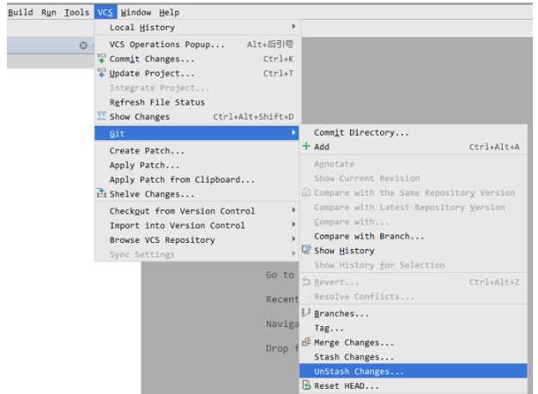Open the Run menu
The image size is (538, 394).
tap(49, 12)
